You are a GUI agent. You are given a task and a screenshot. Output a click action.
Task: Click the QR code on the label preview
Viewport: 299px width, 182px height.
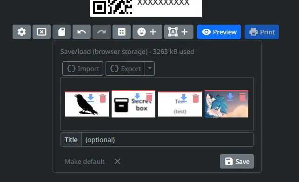point(113,7)
